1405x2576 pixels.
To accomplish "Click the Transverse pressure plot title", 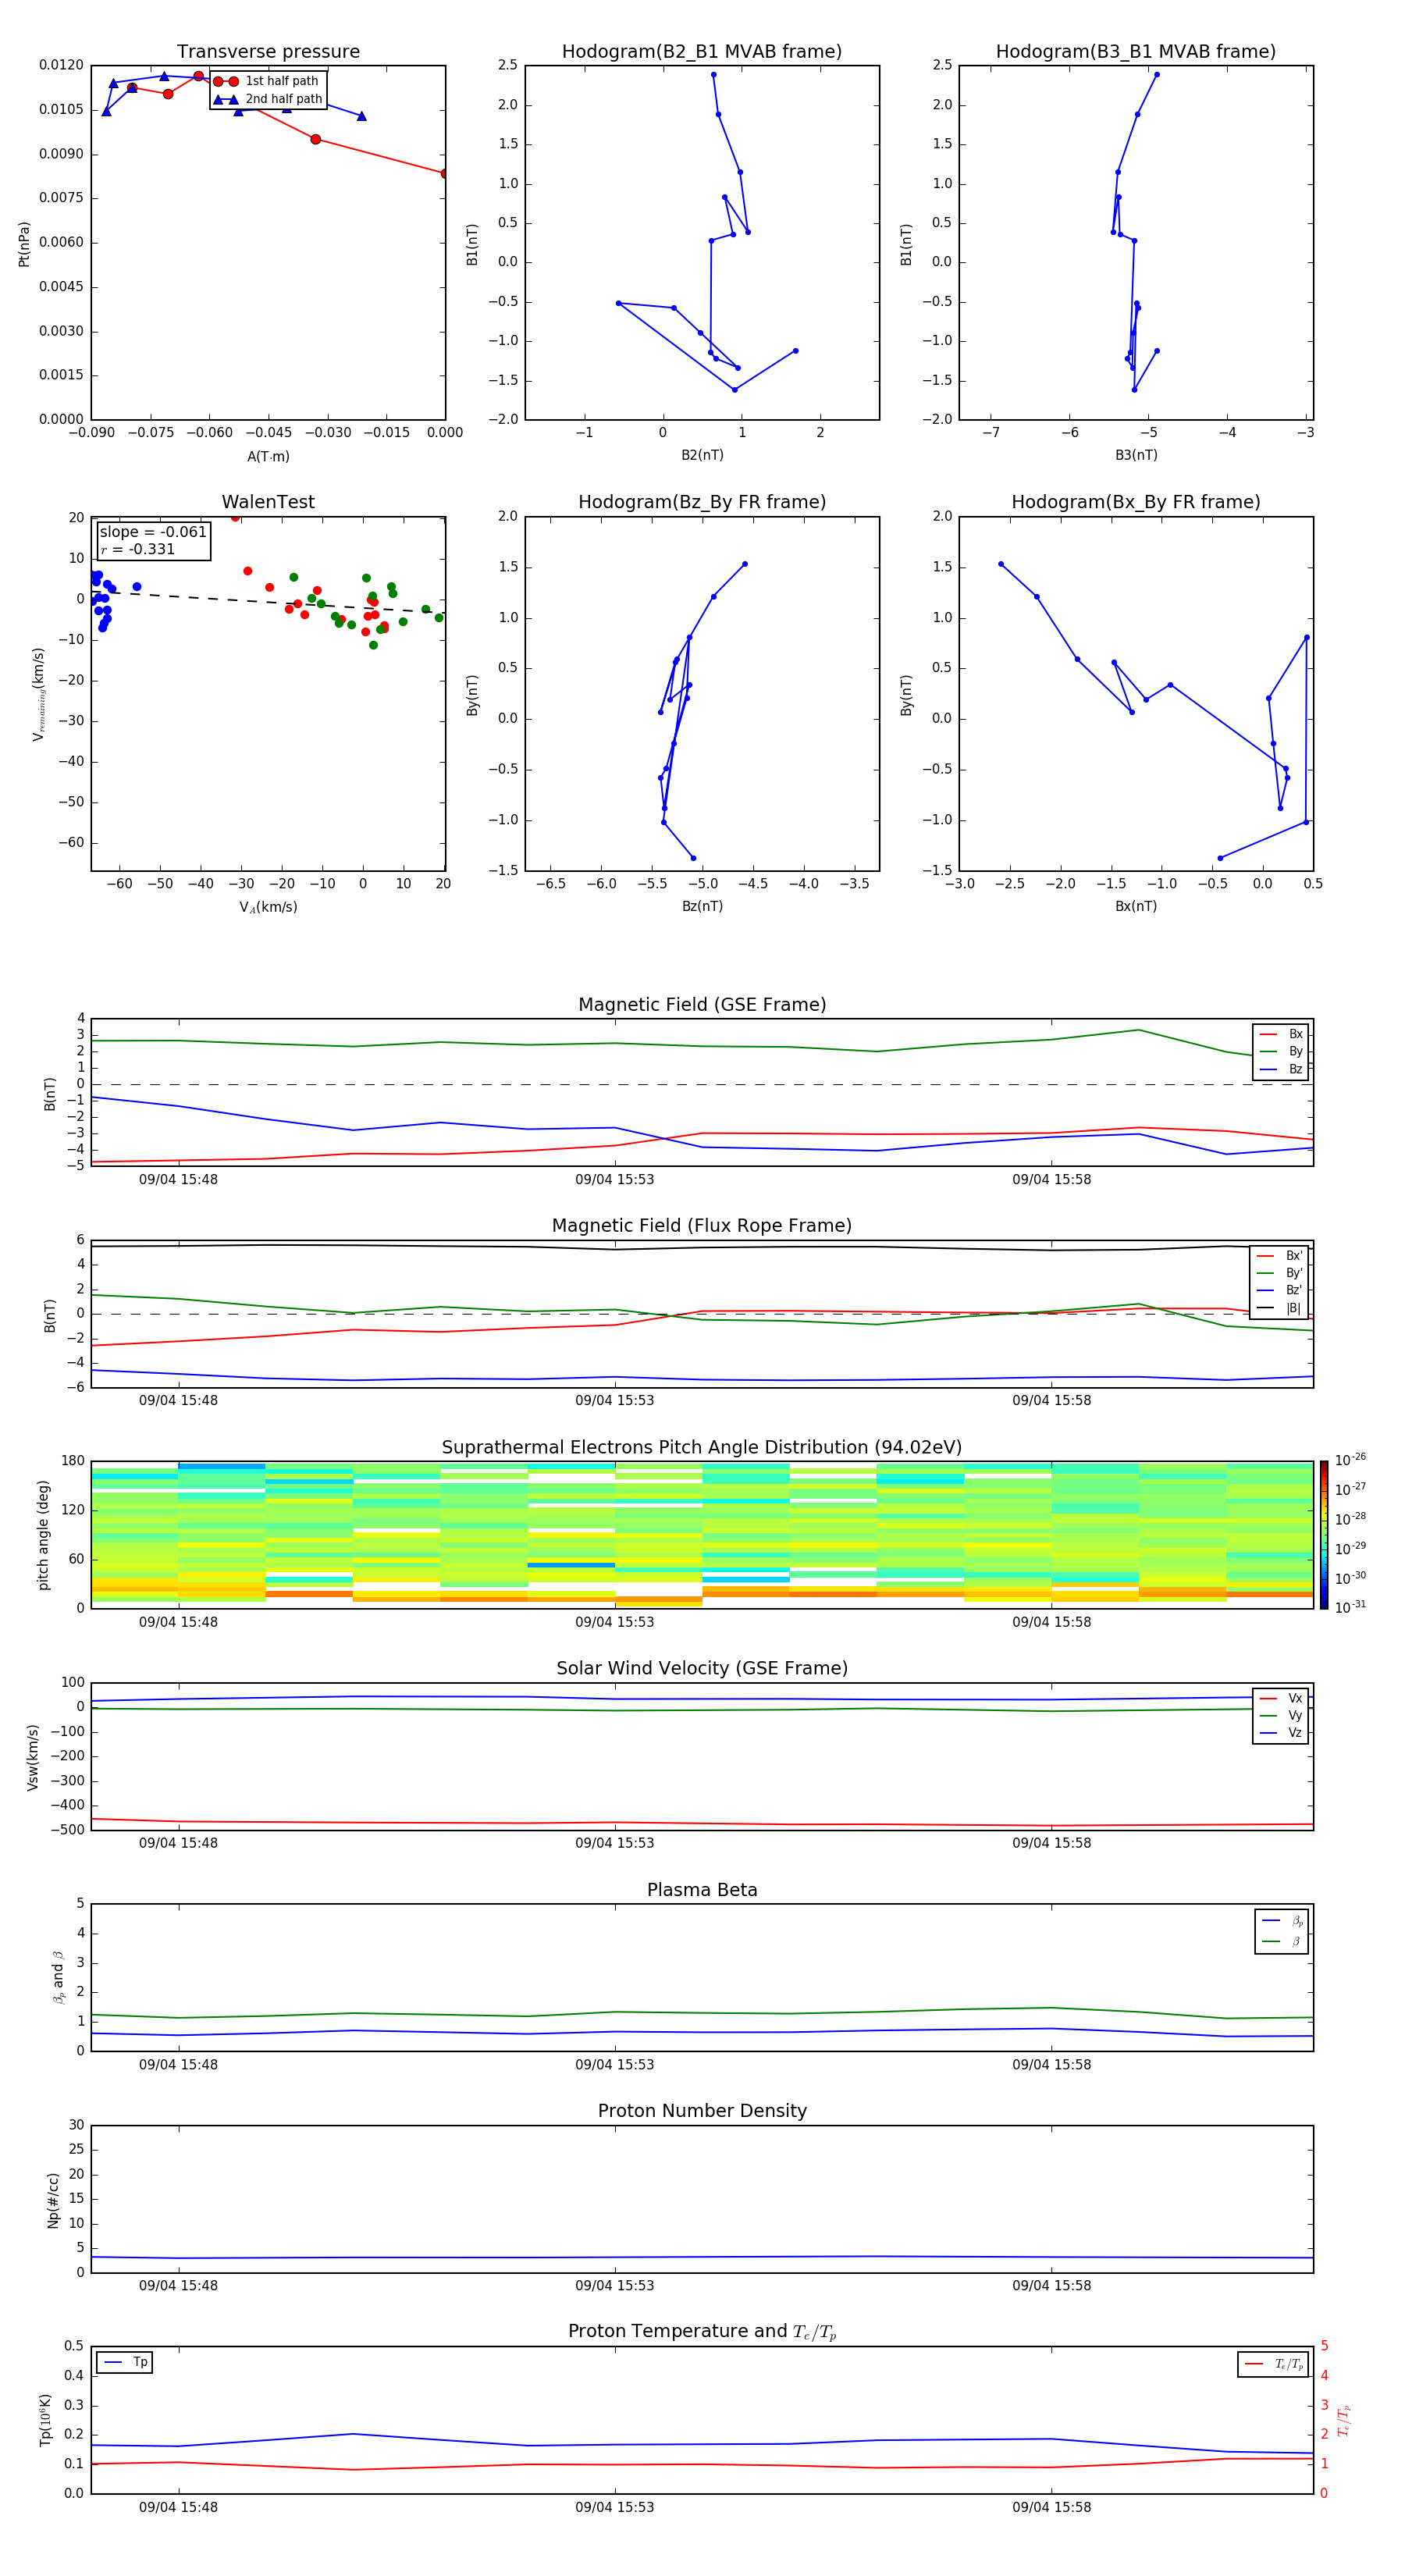I will (x=268, y=52).
